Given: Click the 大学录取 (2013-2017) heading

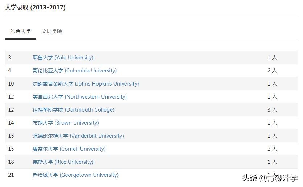Looking at the screenshot, I should [35, 7].
